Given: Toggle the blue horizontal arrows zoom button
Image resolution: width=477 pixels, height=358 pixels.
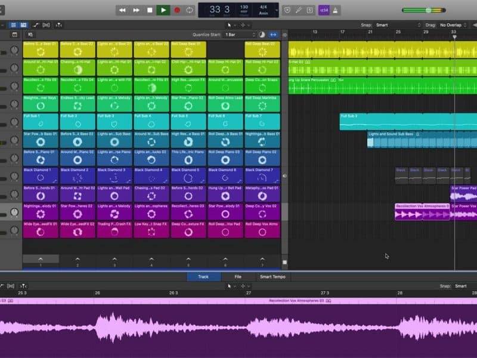Looking at the screenshot, I should coord(273,35).
